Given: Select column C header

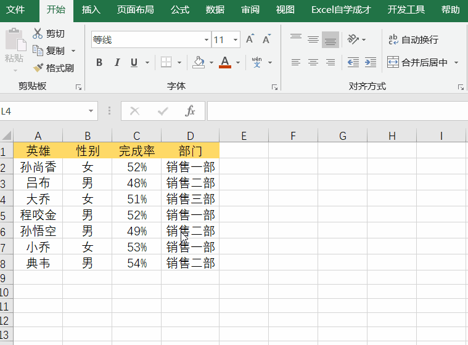Looking at the screenshot, I should [x=136, y=136].
